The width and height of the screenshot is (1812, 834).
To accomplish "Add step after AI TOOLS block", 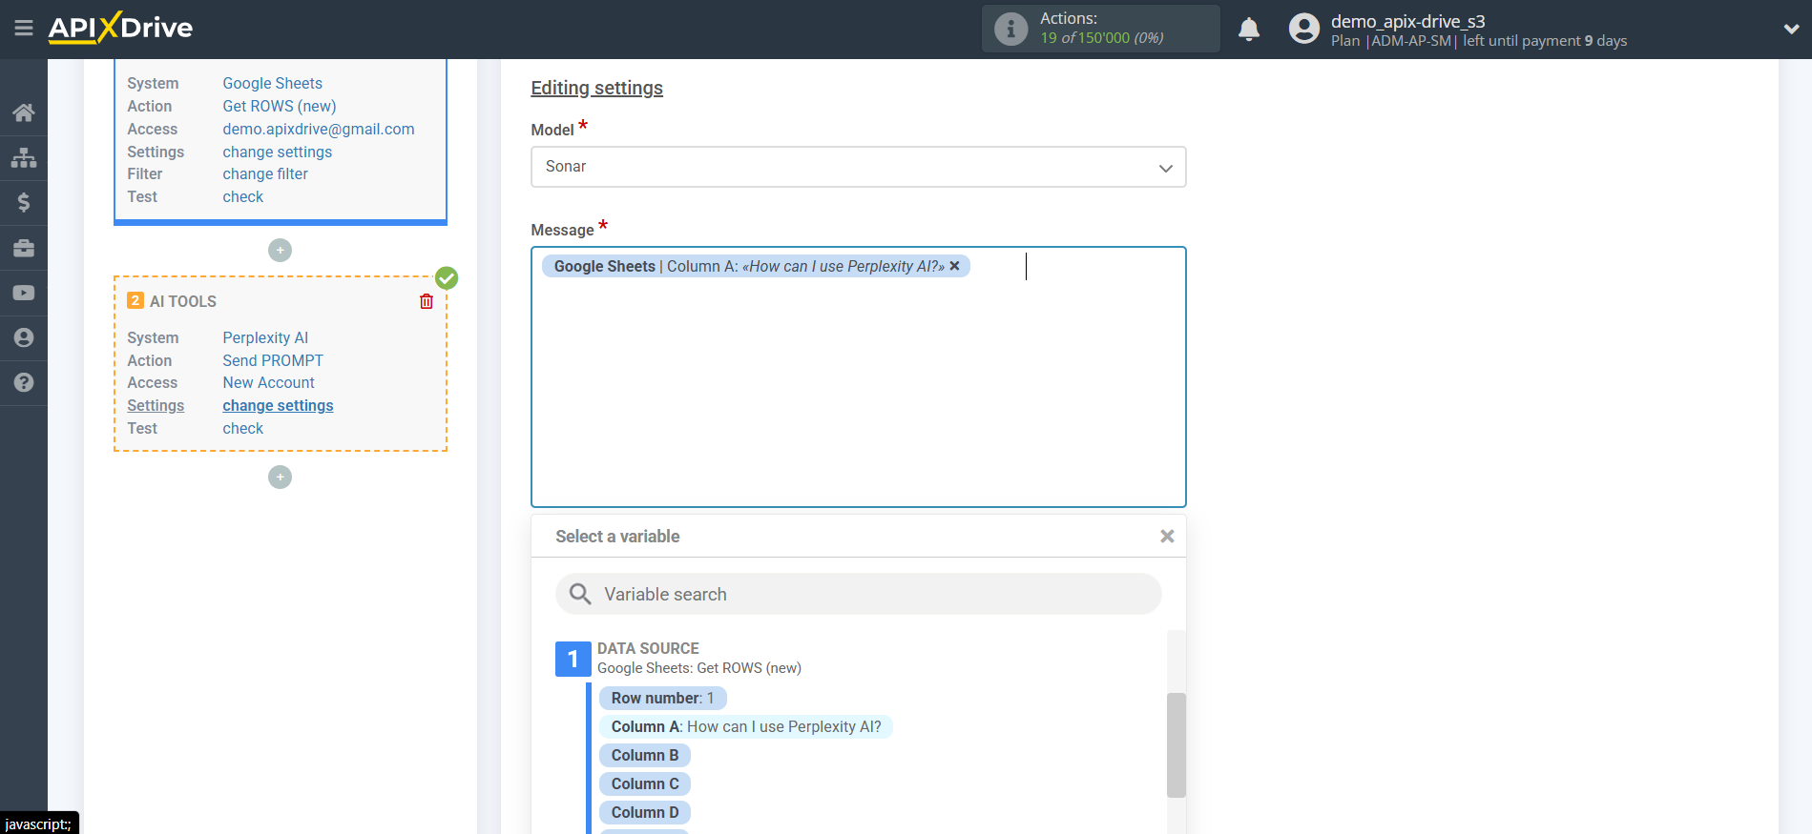I will (x=280, y=477).
